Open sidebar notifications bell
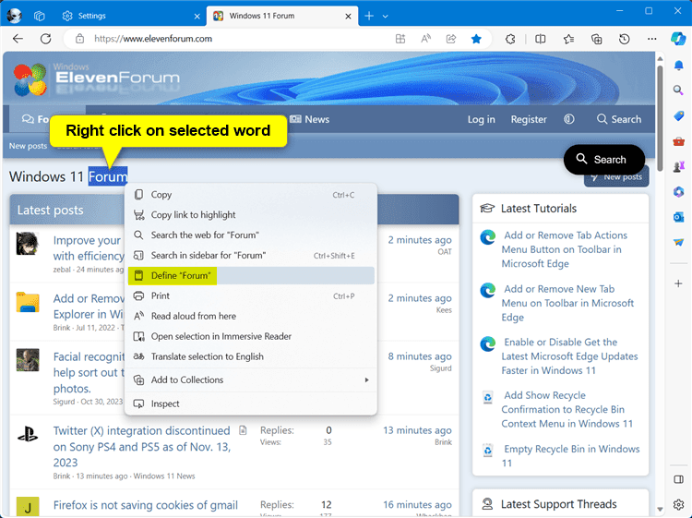Viewport: 692px width, 518px height. pos(679,66)
